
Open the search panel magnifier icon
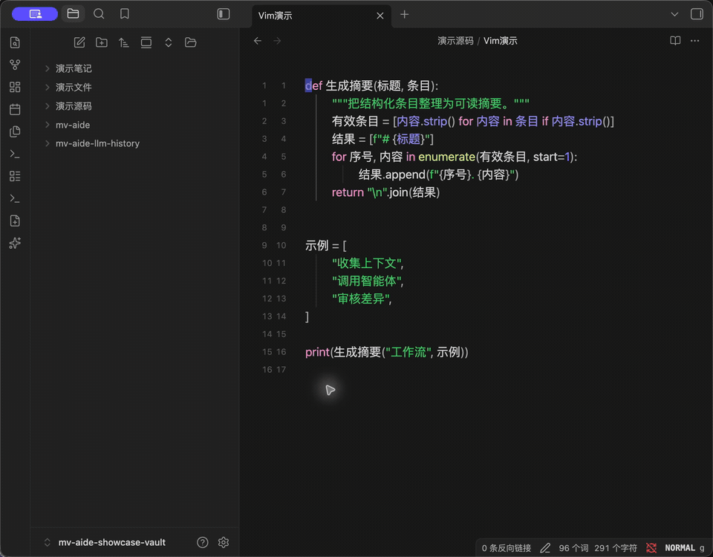point(99,14)
